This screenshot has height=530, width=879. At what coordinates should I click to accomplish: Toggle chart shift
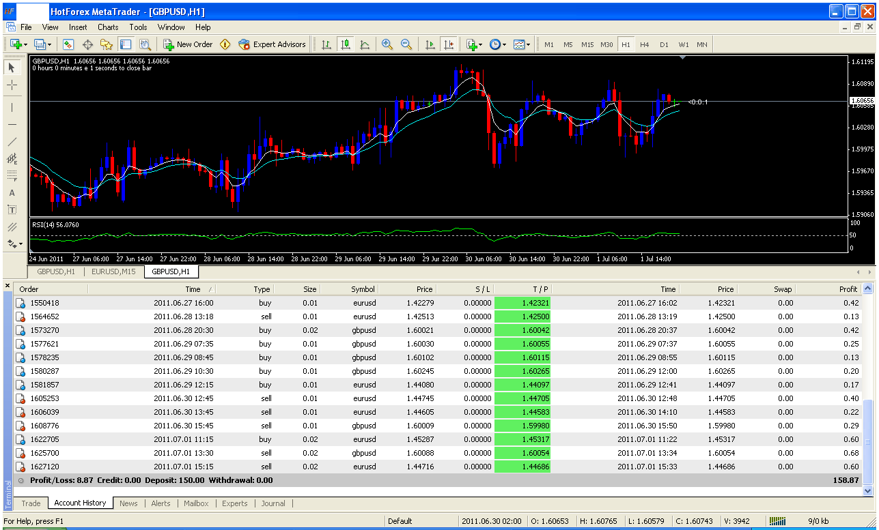(x=449, y=44)
